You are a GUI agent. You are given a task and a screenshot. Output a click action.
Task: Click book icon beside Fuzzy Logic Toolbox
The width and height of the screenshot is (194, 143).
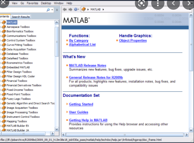[x=4, y=99]
